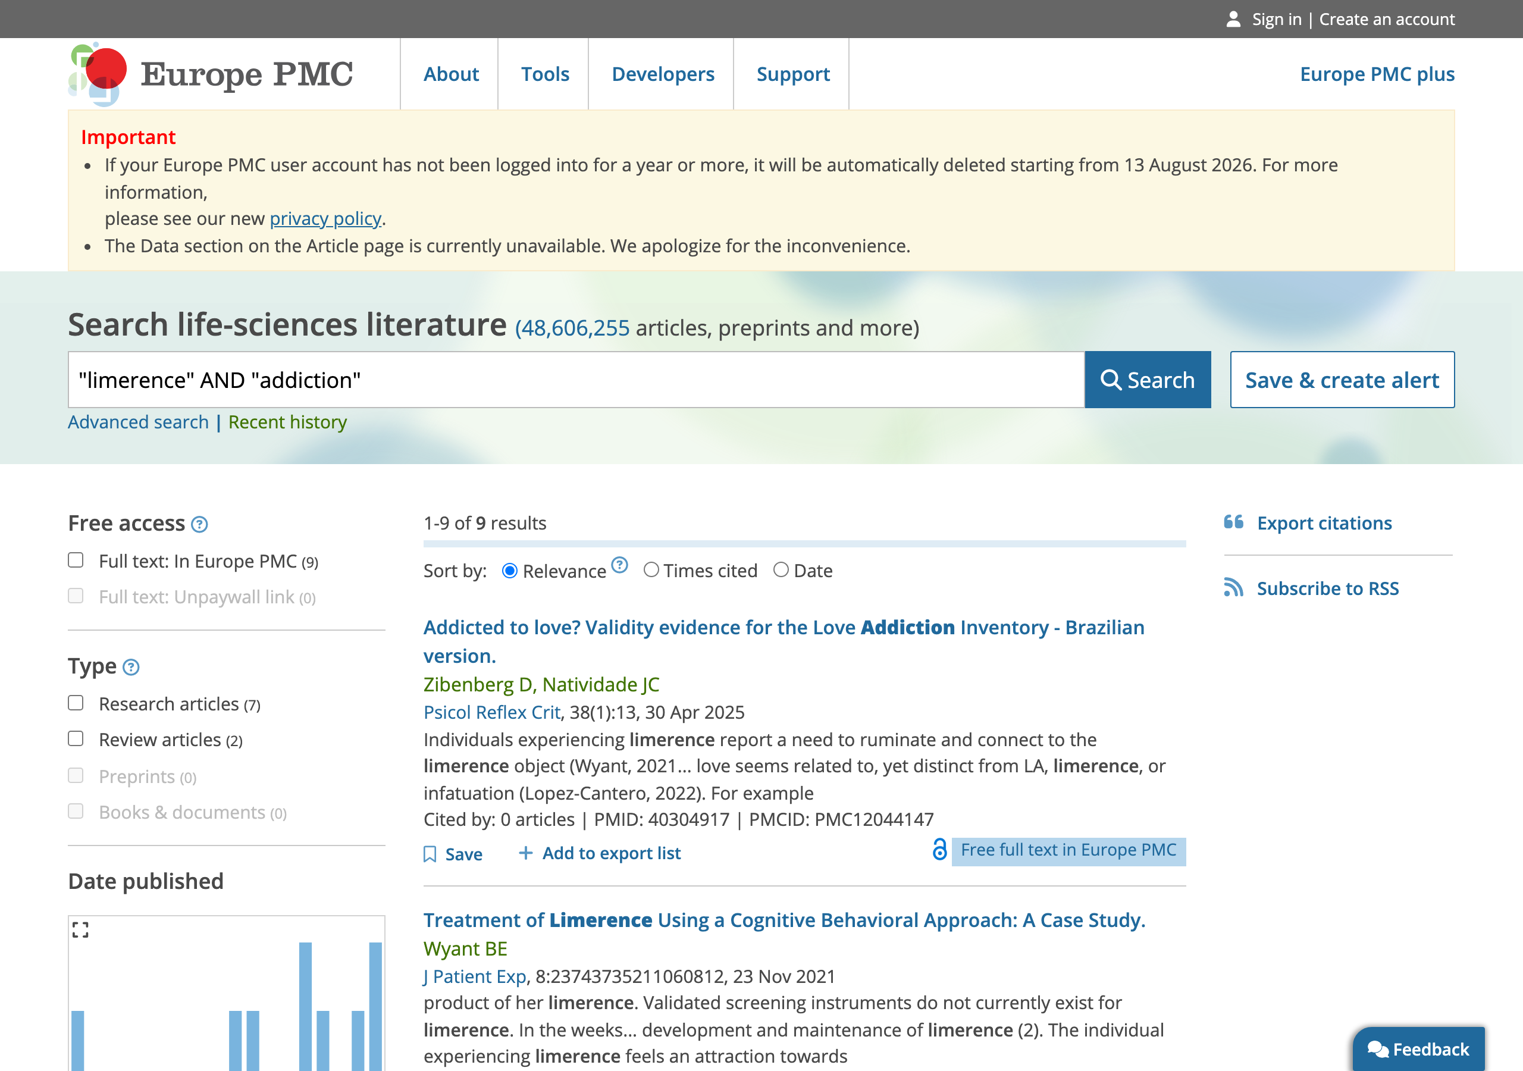Click the Export citations text
Screen dimensions: 1523x1071
coord(1325,523)
